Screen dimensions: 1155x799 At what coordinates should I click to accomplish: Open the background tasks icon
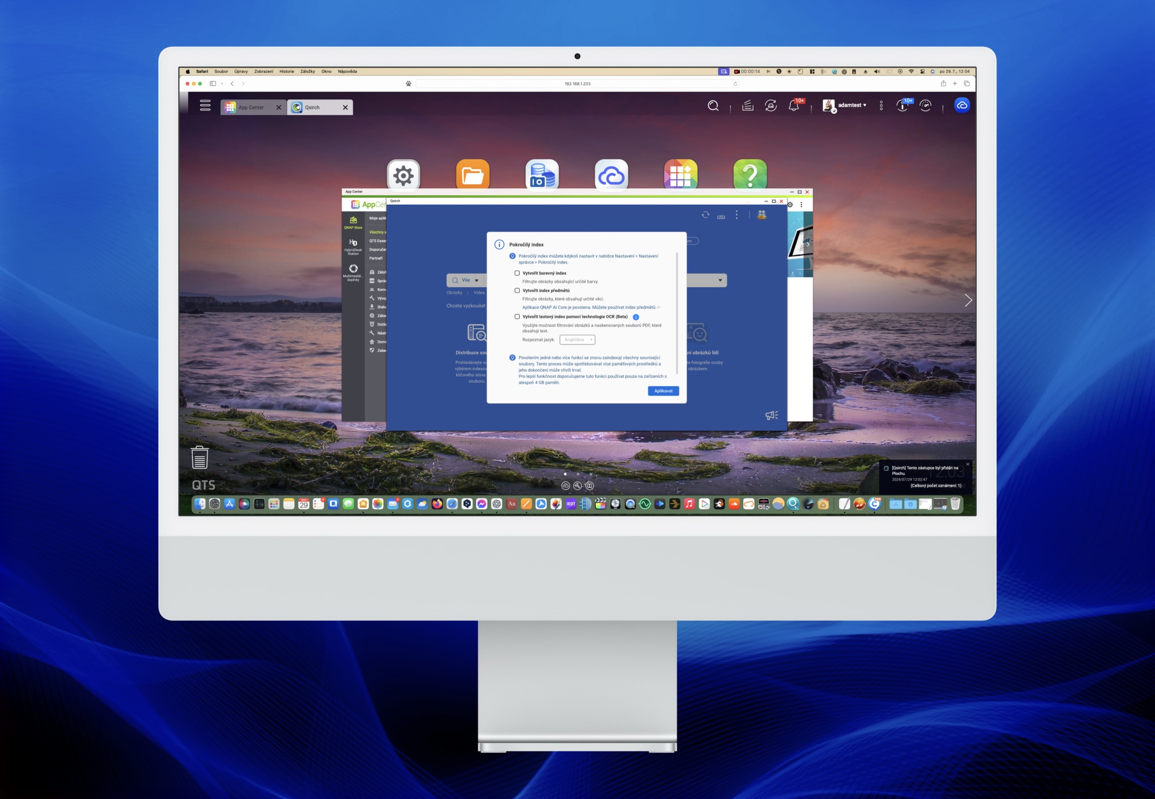[748, 105]
